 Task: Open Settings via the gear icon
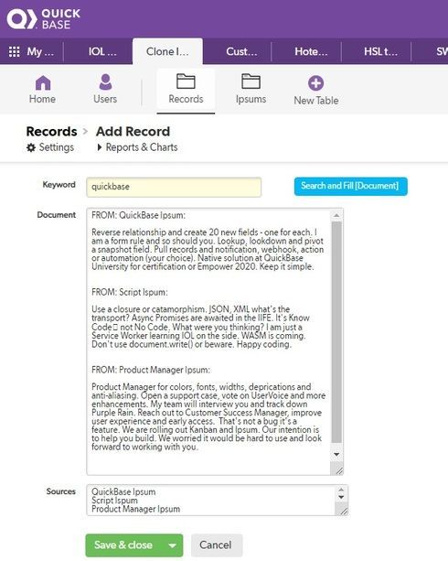point(31,147)
